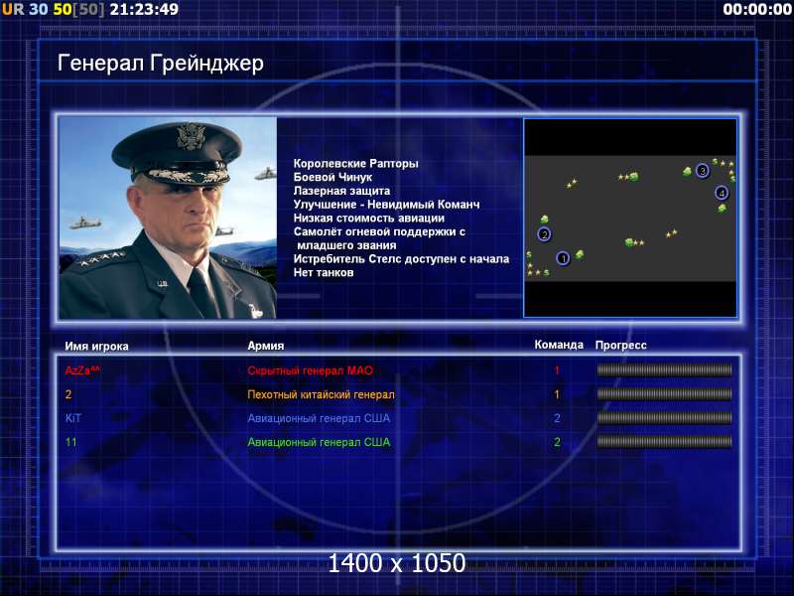This screenshot has height=596, width=794.
Task: Select "Низкая стоимость авиации" text
Action: [x=369, y=219]
